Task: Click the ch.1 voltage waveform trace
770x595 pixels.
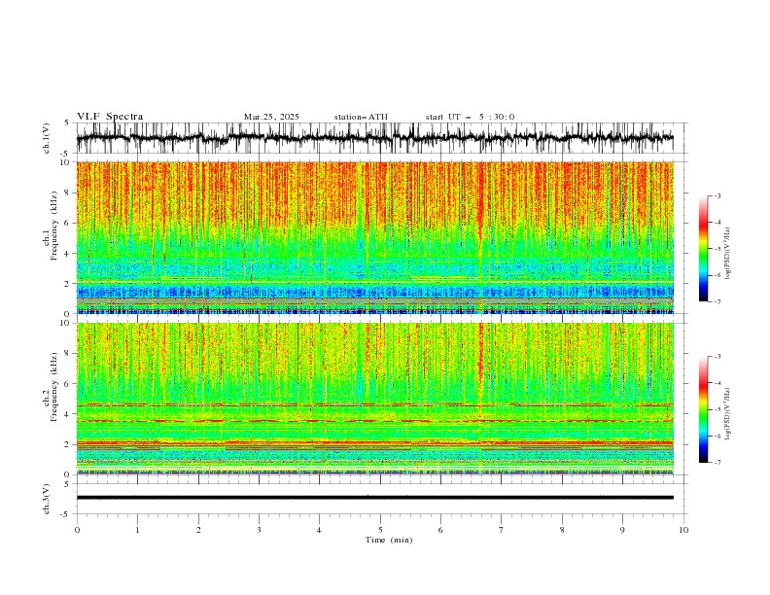Action: 374,138
